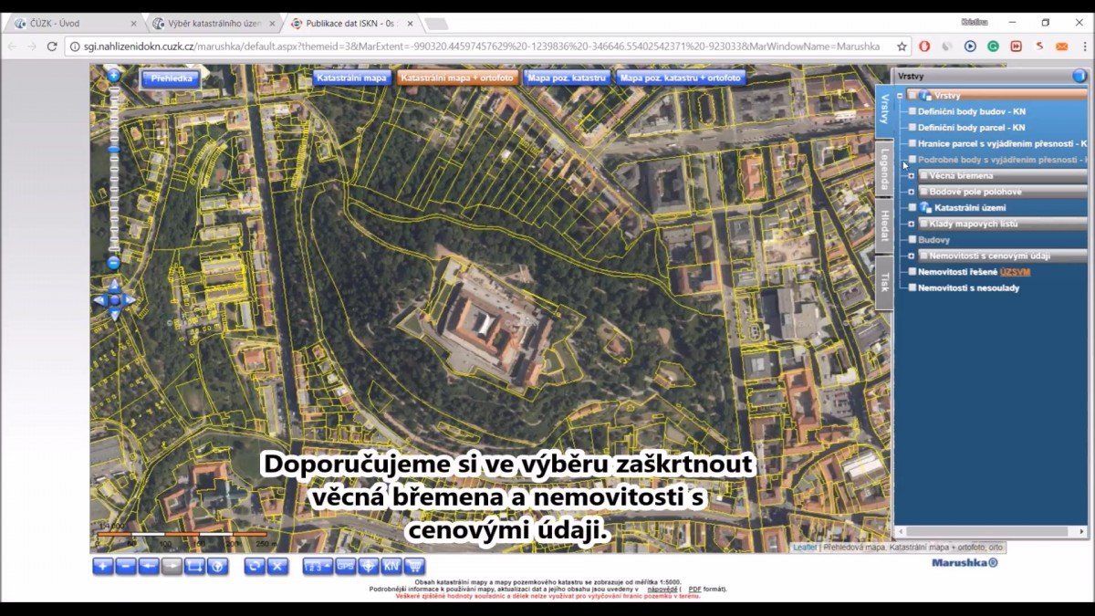Collapse the Vrstvy root tree node
Image resolution: width=1095 pixels, height=616 pixels.
pyautogui.click(x=900, y=95)
